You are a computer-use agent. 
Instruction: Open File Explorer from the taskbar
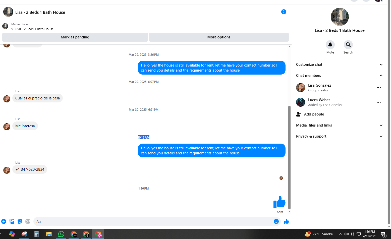point(49,234)
